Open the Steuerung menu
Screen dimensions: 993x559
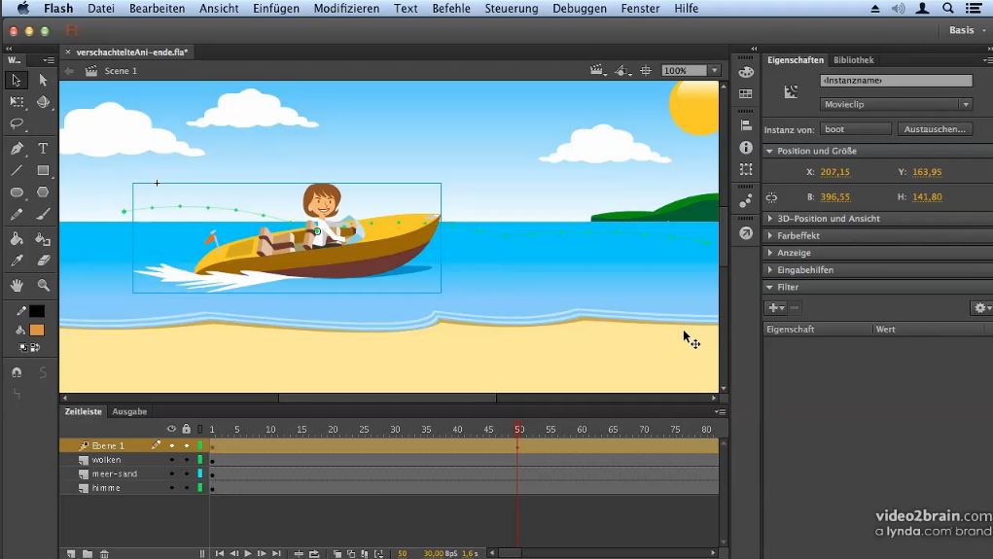coord(511,8)
